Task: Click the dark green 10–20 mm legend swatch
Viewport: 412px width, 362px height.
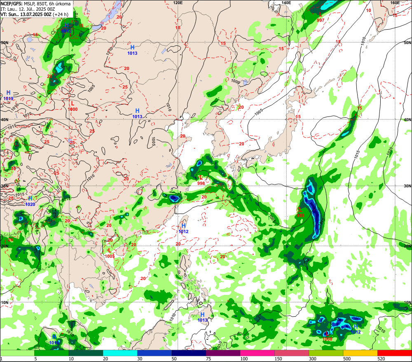Action: pos(86,353)
